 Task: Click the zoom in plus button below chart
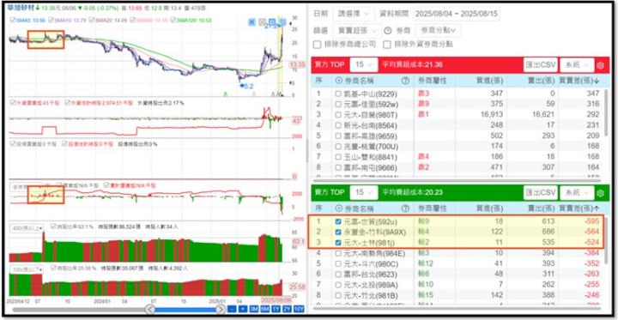[243, 310]
